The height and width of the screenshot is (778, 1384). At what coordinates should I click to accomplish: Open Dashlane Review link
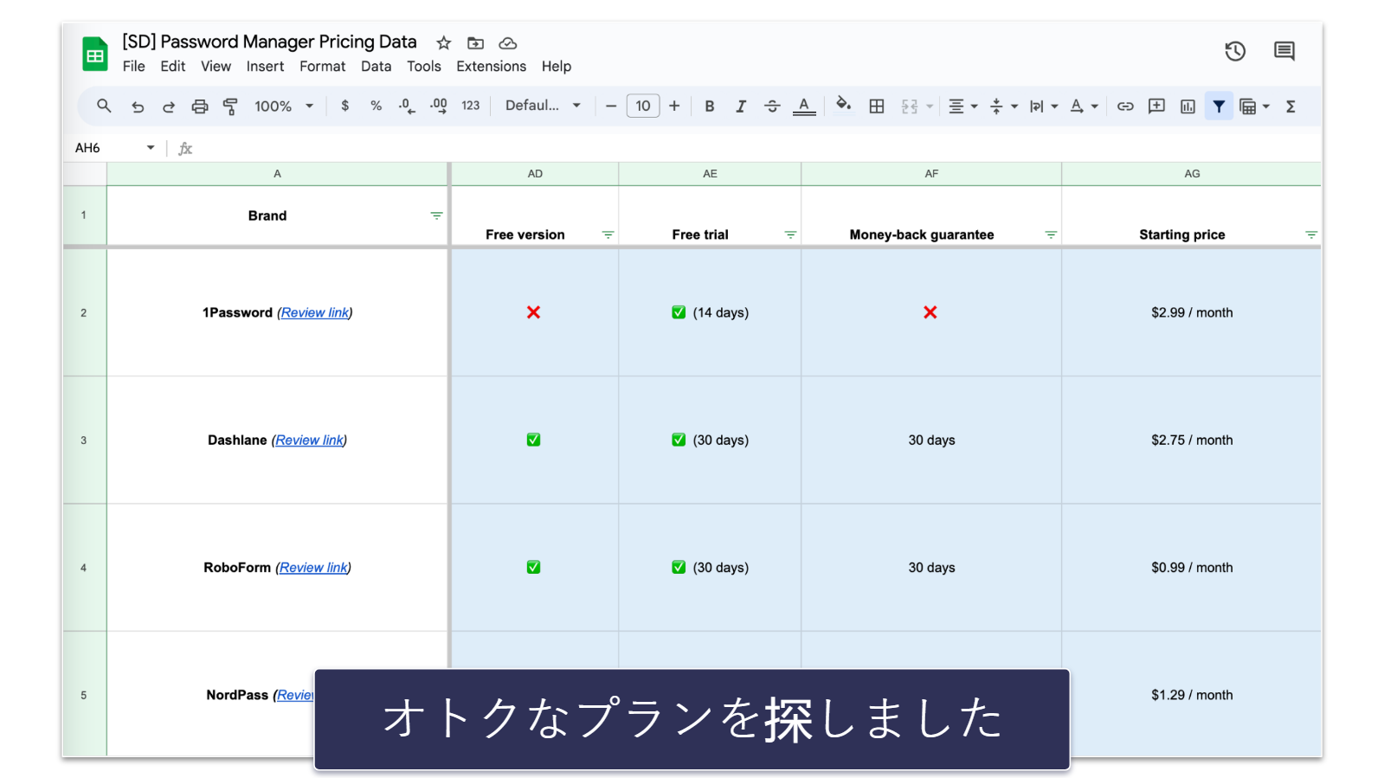click(x=309, y=440)
